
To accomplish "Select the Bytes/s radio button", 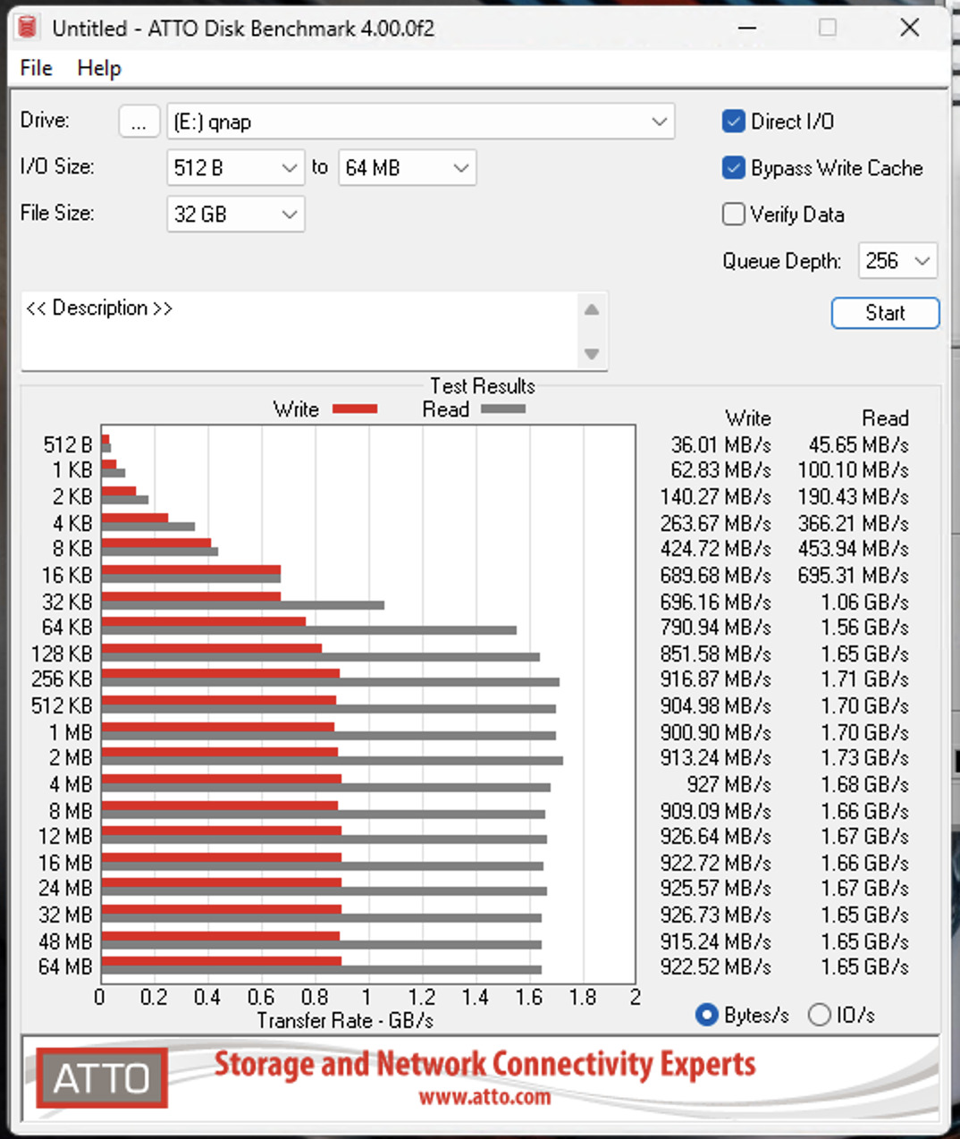I will (x=707, y=1015).
